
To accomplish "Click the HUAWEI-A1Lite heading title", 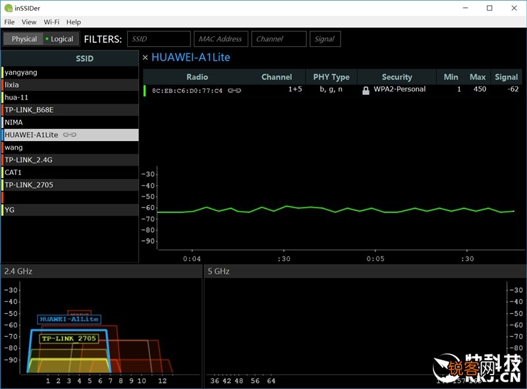I will 191,57.
